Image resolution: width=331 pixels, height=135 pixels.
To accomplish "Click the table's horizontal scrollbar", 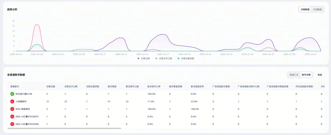I will point(64,128).
